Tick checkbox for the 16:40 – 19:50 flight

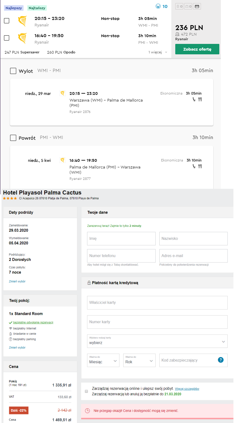[x=6, y=38]
